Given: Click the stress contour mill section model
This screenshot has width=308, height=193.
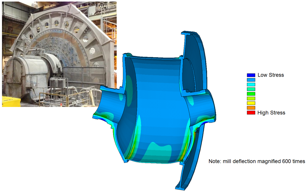Looking at the screenshot, I should [x=154, y=110].
